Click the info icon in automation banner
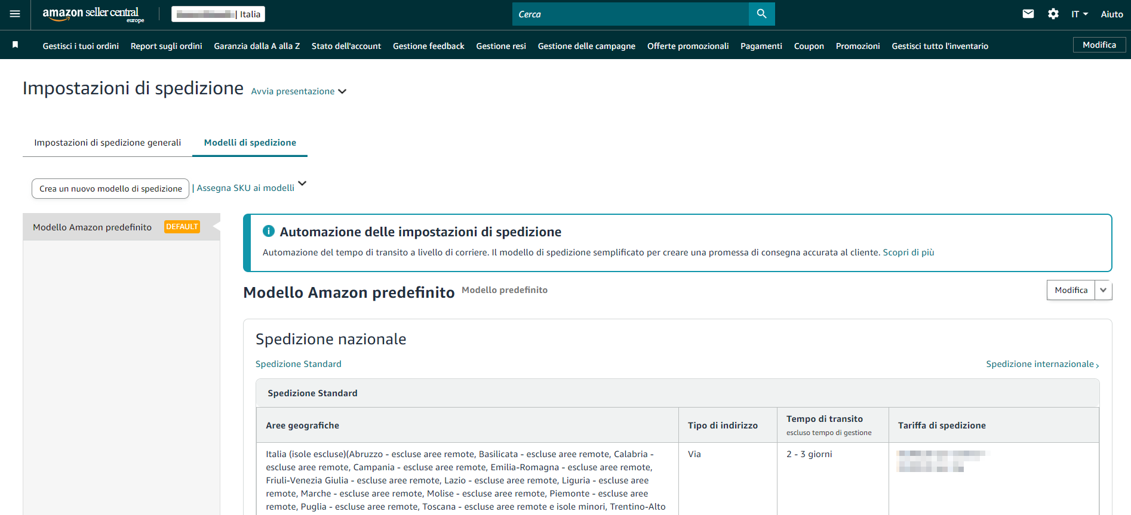The image size is (1131, 515). (269, 232)
